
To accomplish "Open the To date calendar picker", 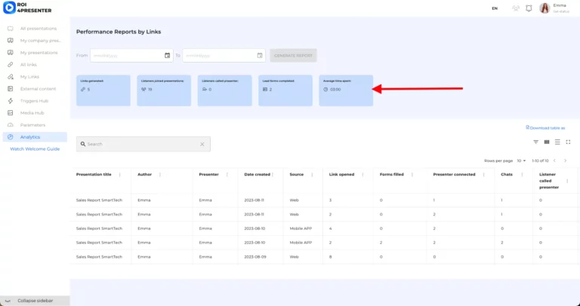I will 259,55.
